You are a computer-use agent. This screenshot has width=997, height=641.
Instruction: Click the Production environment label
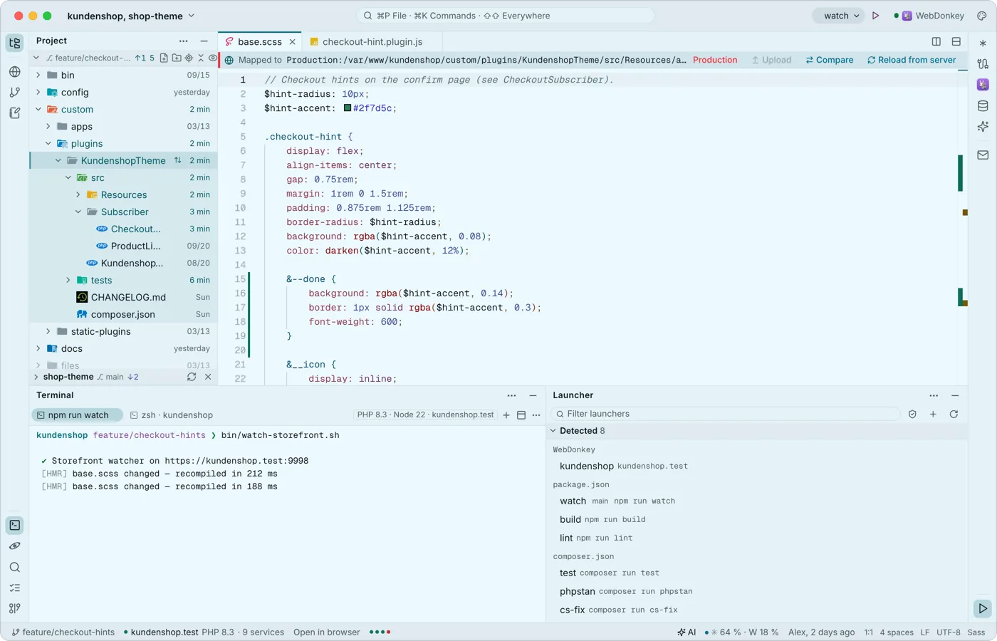[x=715, y=60]
